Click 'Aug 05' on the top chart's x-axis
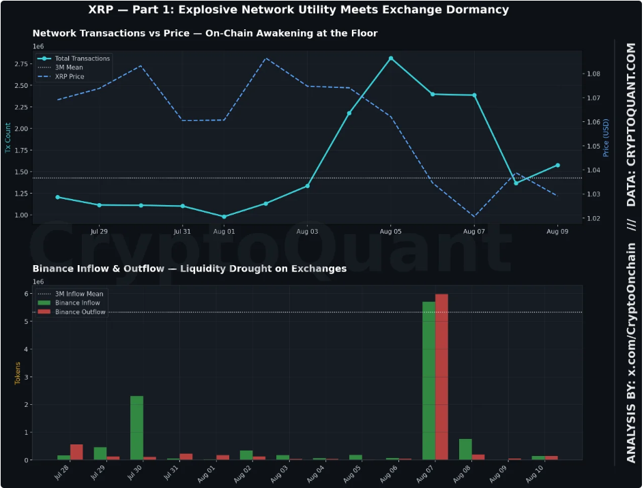The height and width of the screenshot is (488, 644). coord(391,232)
